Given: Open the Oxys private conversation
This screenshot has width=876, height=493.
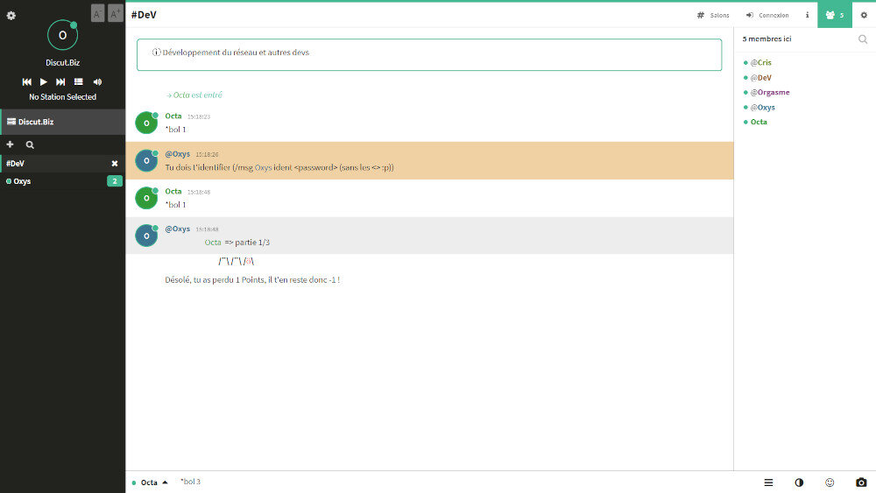Looking at the screenshot, I should tap(23, 181).
